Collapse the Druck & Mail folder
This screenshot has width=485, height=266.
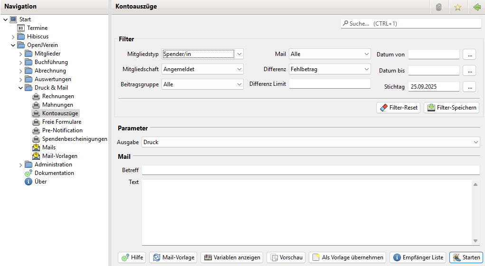(21, 88)
